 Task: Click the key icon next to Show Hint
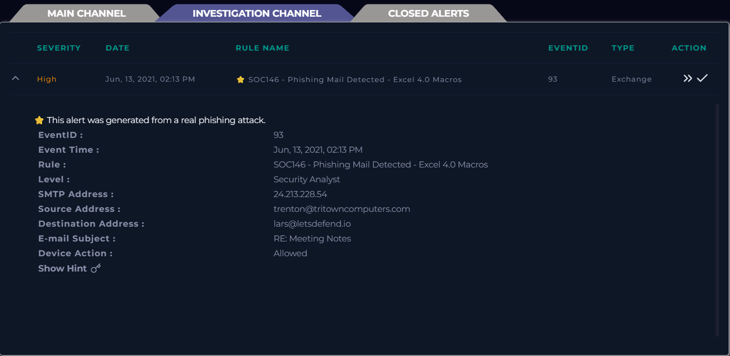click(96, 268)
